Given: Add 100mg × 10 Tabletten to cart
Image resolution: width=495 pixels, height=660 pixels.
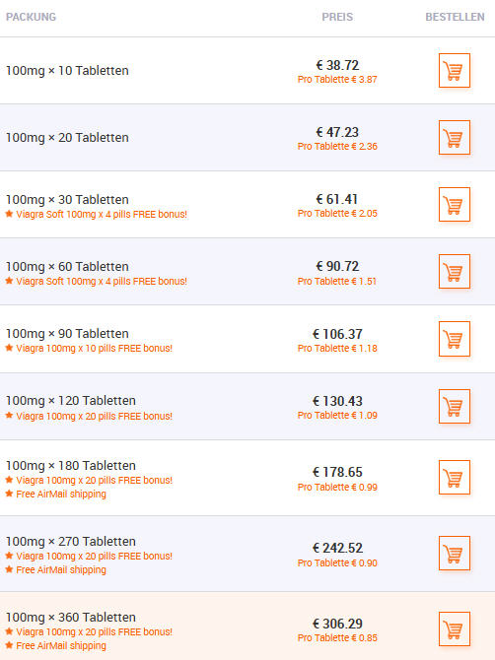Looking at the screenshot, I should click(x=455, y=70).
